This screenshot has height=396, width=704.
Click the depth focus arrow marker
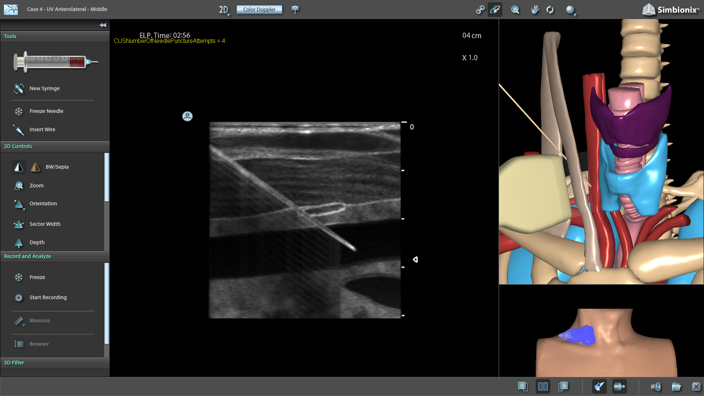tap(415, 260)
